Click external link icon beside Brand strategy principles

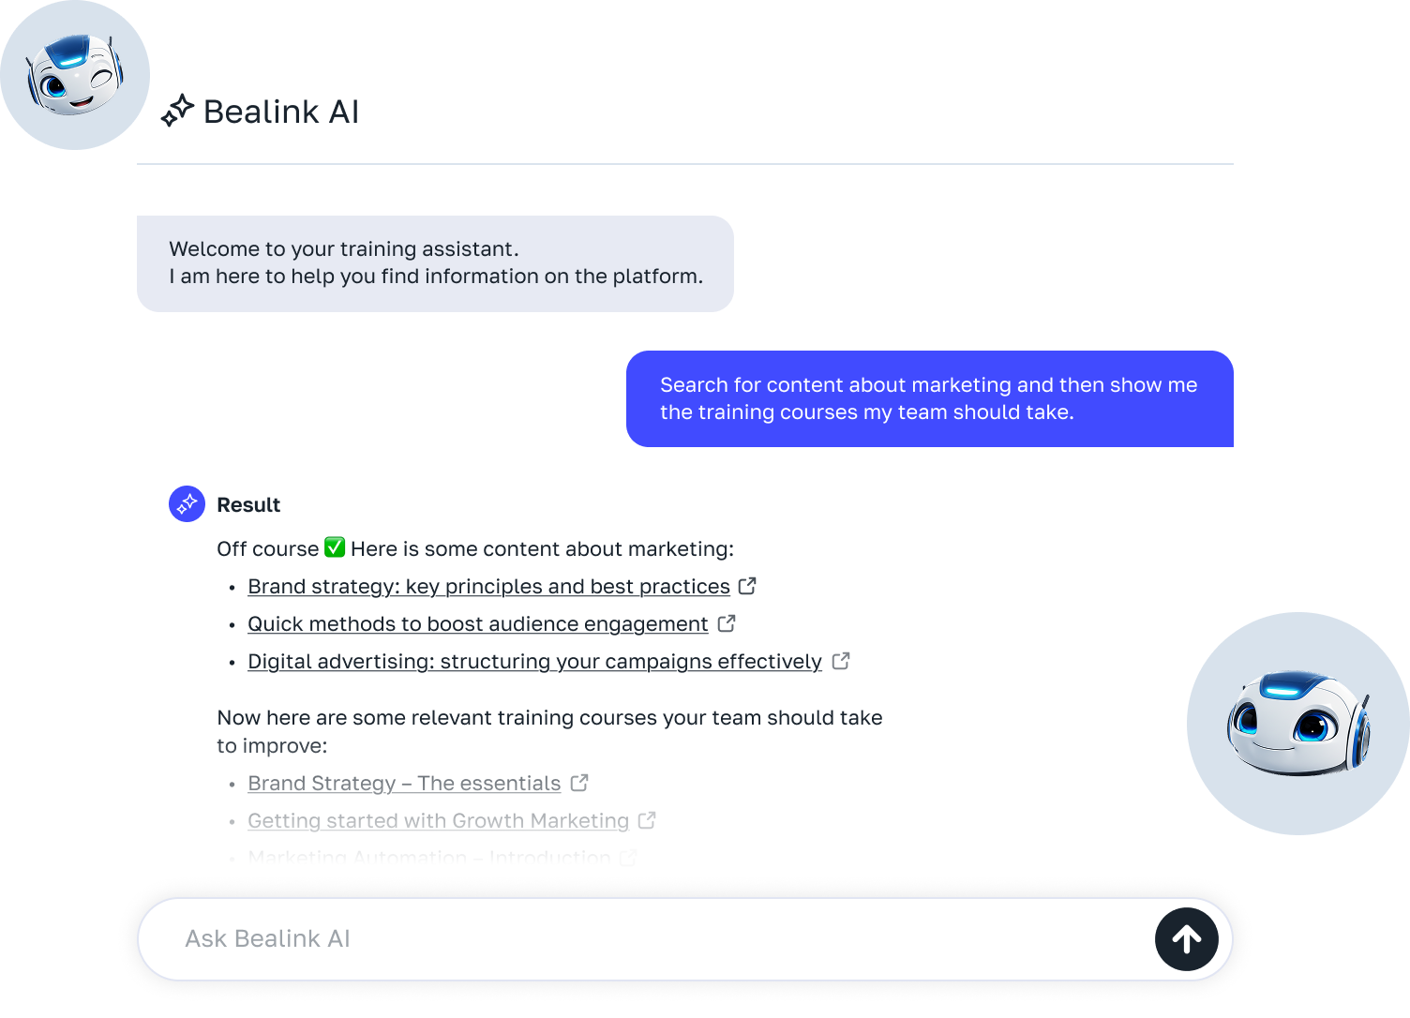tap(747, 586)
